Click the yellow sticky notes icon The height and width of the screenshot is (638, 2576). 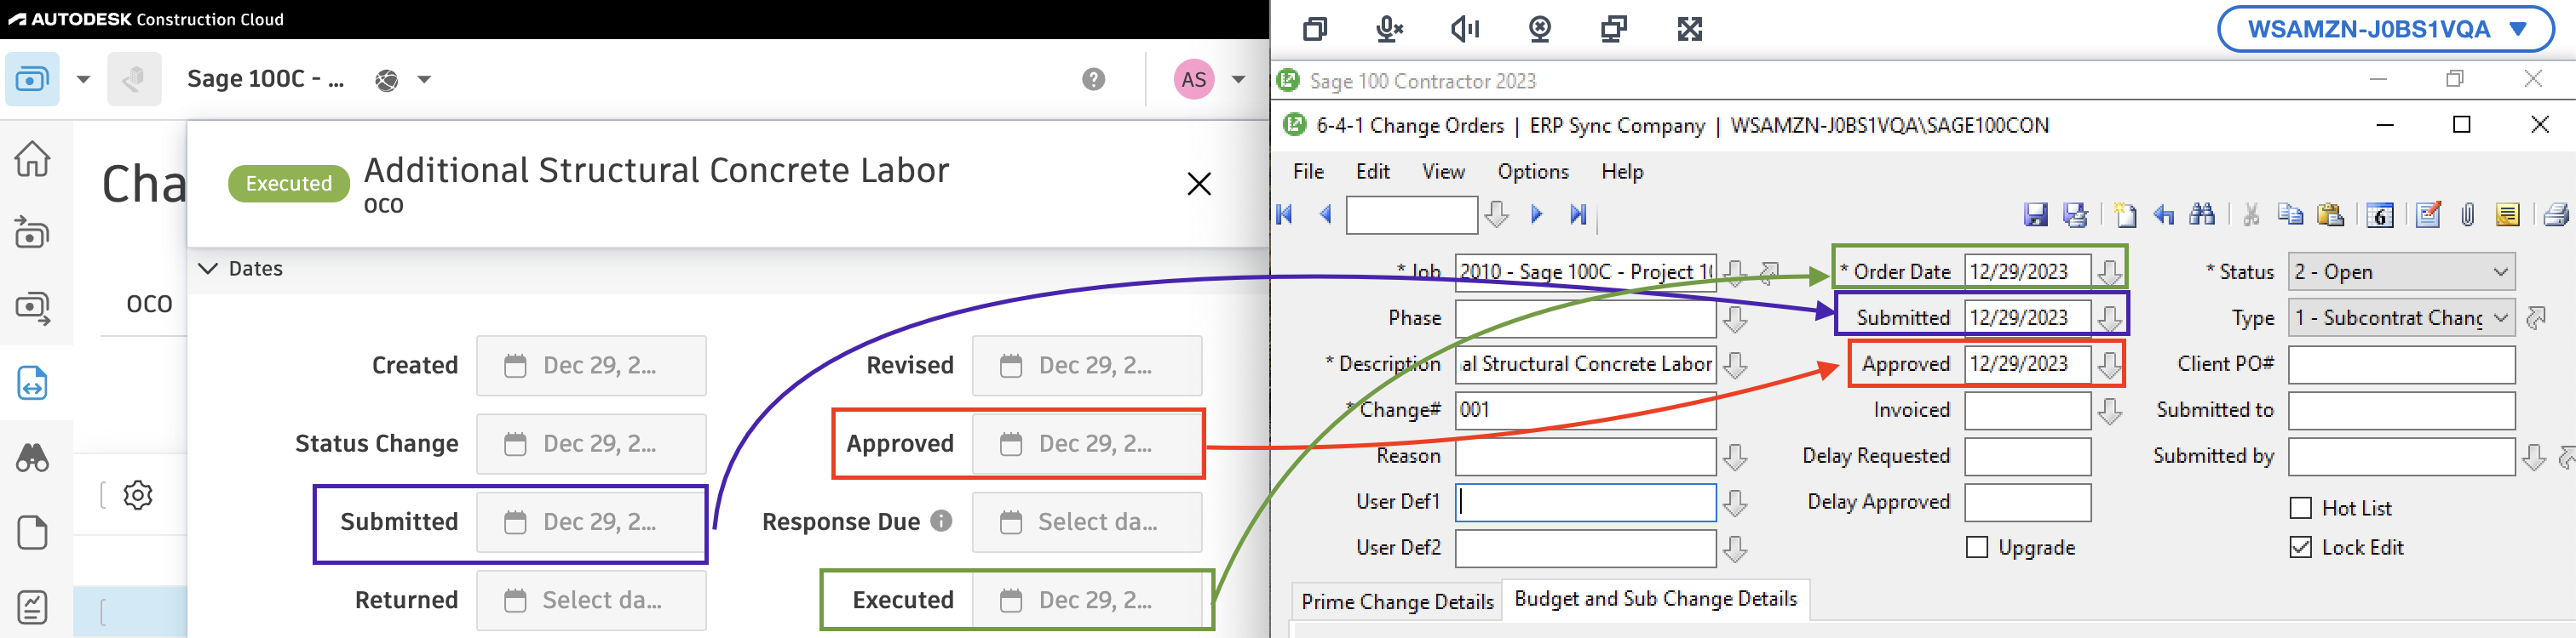(2507, 214)
